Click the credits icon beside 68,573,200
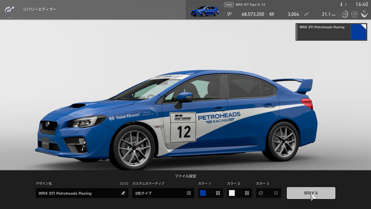The width and height of the screenshot is (371, 209). coord(229,14)
